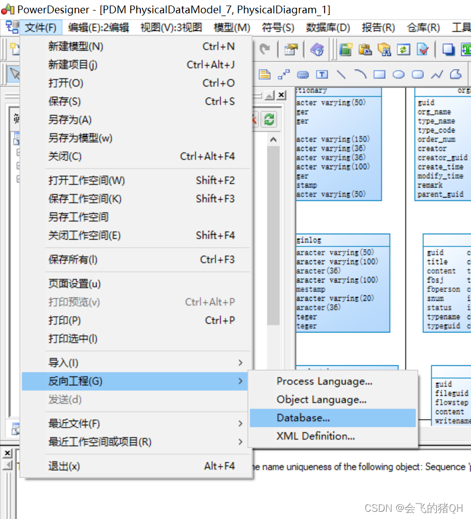Screen dimensions: 471x519
Task: Close the browser panel with X button
Action: coord(281,95)
